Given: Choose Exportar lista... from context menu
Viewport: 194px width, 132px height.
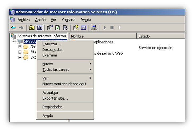Looking at the screenshot, I should click(65, 98).
